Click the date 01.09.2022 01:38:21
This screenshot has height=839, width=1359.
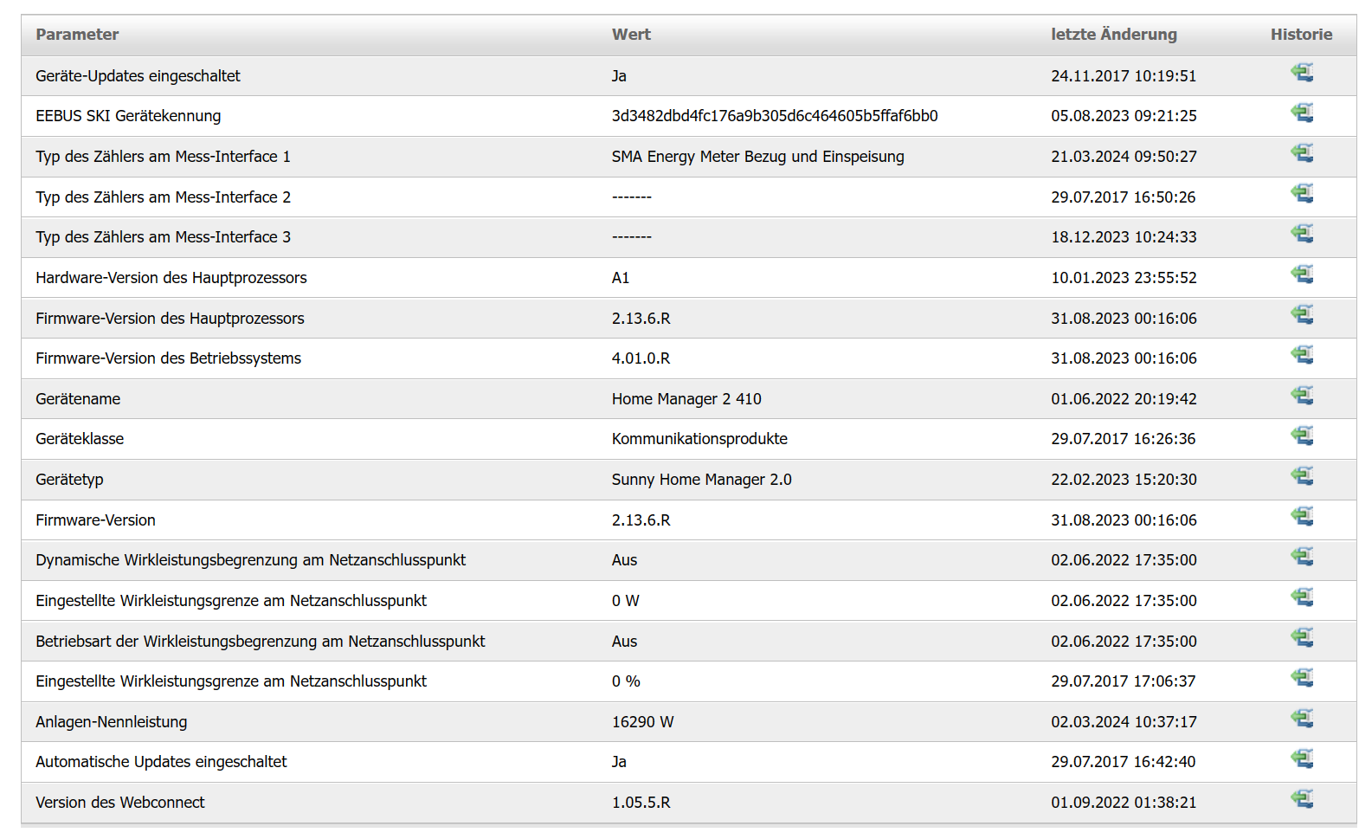[x=1124, y=803]
